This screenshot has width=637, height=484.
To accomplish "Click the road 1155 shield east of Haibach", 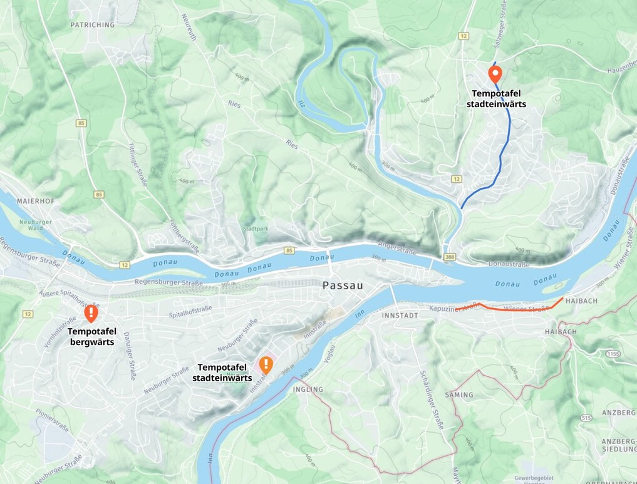I will pyautogui.click(x=613, y=354).
